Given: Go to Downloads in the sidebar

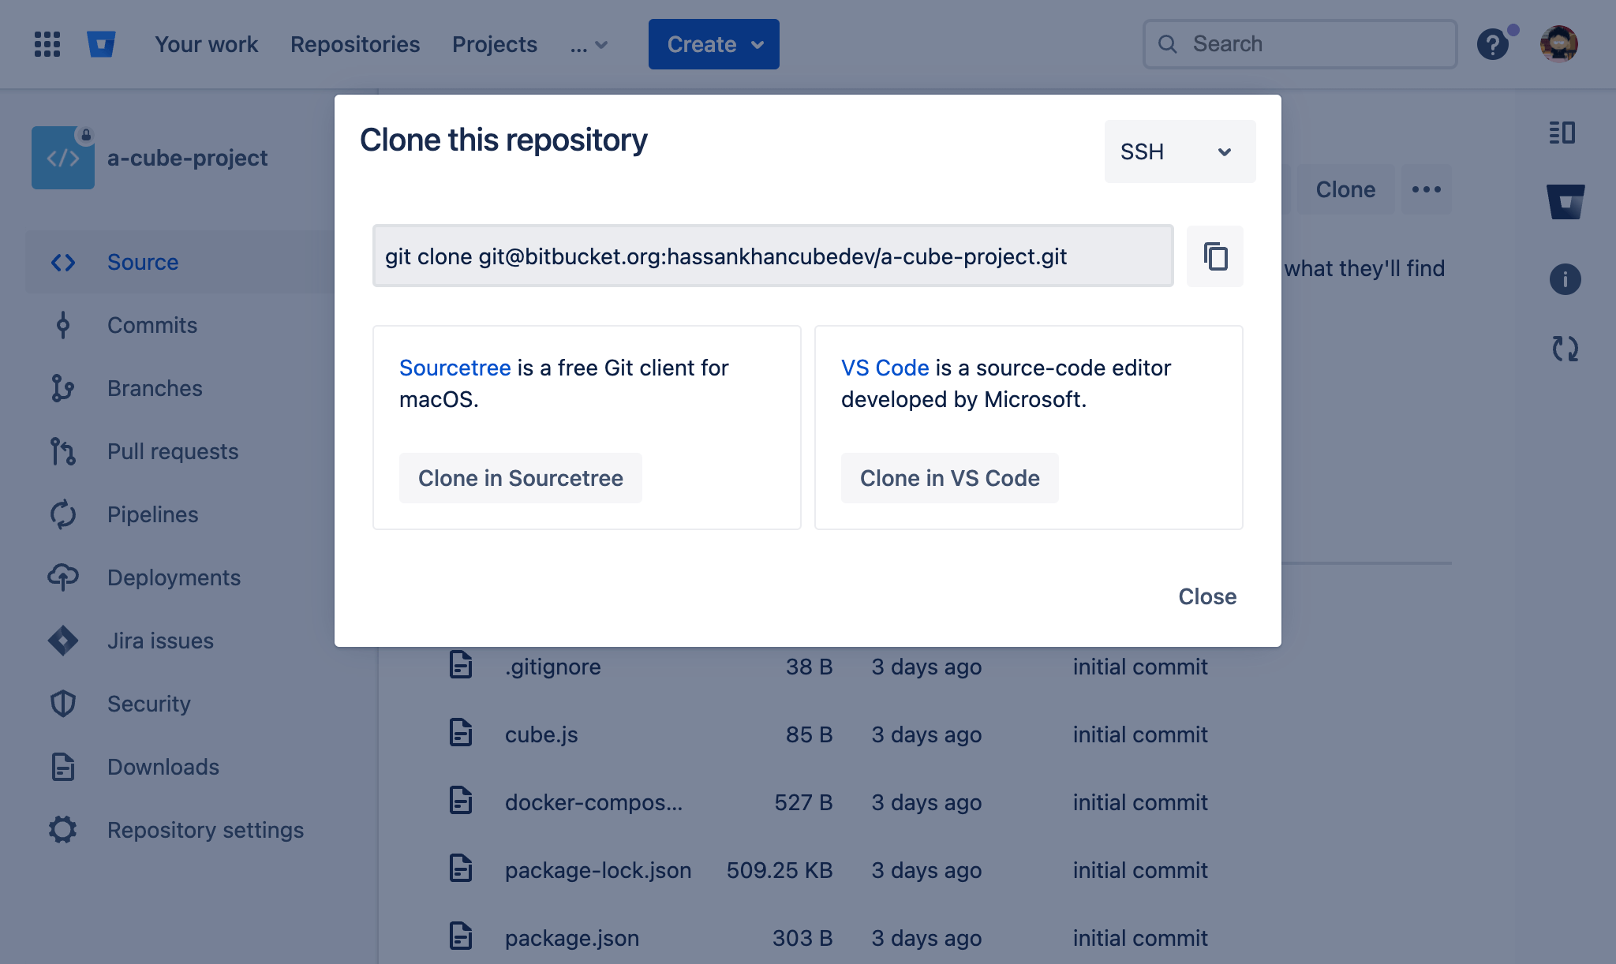Looking at the screenshot, I should [163, 767].
